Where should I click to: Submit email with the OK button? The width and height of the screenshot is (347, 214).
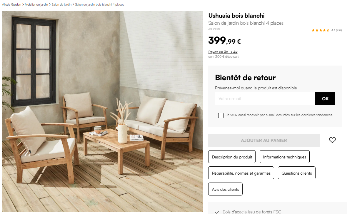click(x=325, y=99)
